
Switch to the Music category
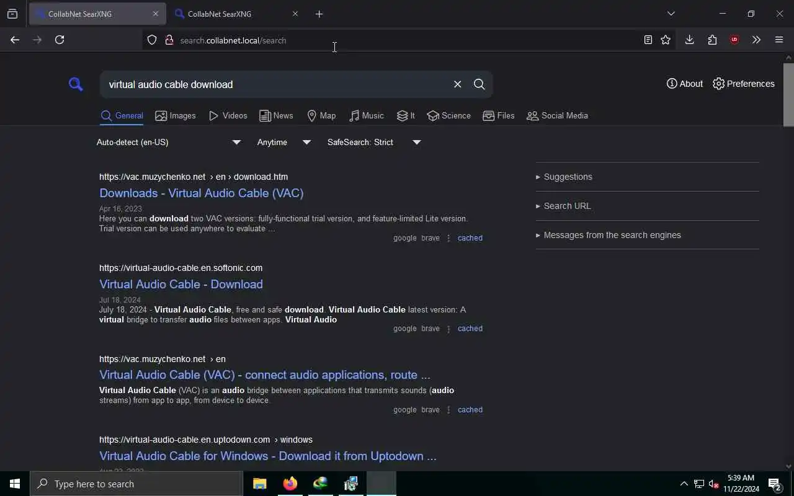tap(366, 116)
